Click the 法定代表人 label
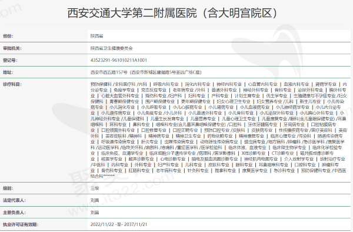The image size is (353, 232). (x=14, y=200)
